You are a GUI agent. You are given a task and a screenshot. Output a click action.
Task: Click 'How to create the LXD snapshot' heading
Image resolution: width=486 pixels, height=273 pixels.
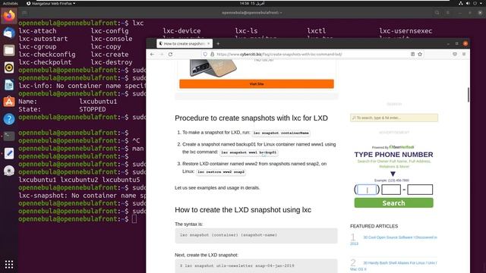click(x=243, y=210)
